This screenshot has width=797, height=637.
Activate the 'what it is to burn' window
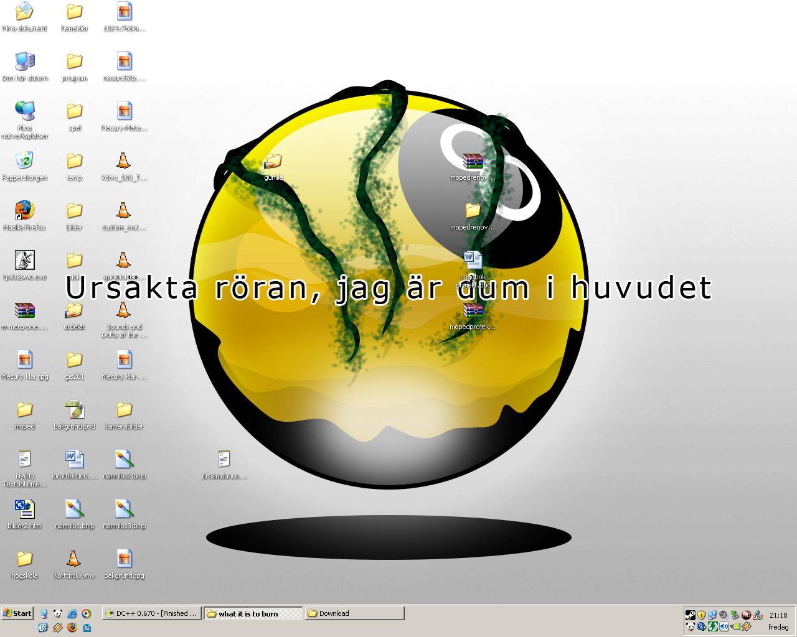253,613
